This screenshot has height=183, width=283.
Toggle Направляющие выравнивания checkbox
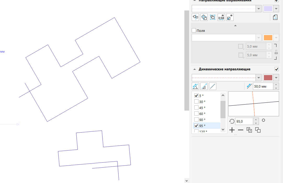tap(276, 1)
